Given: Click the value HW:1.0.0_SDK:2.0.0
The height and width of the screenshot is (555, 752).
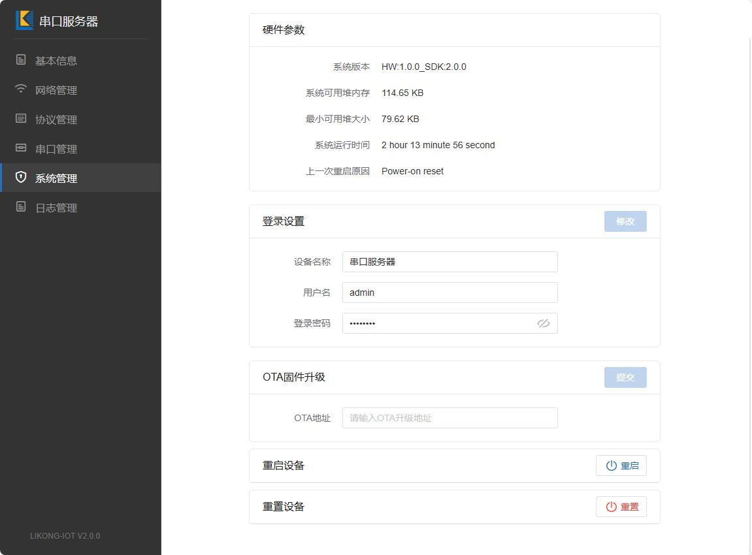Looking at the screenshot, I should click(424, 67).
